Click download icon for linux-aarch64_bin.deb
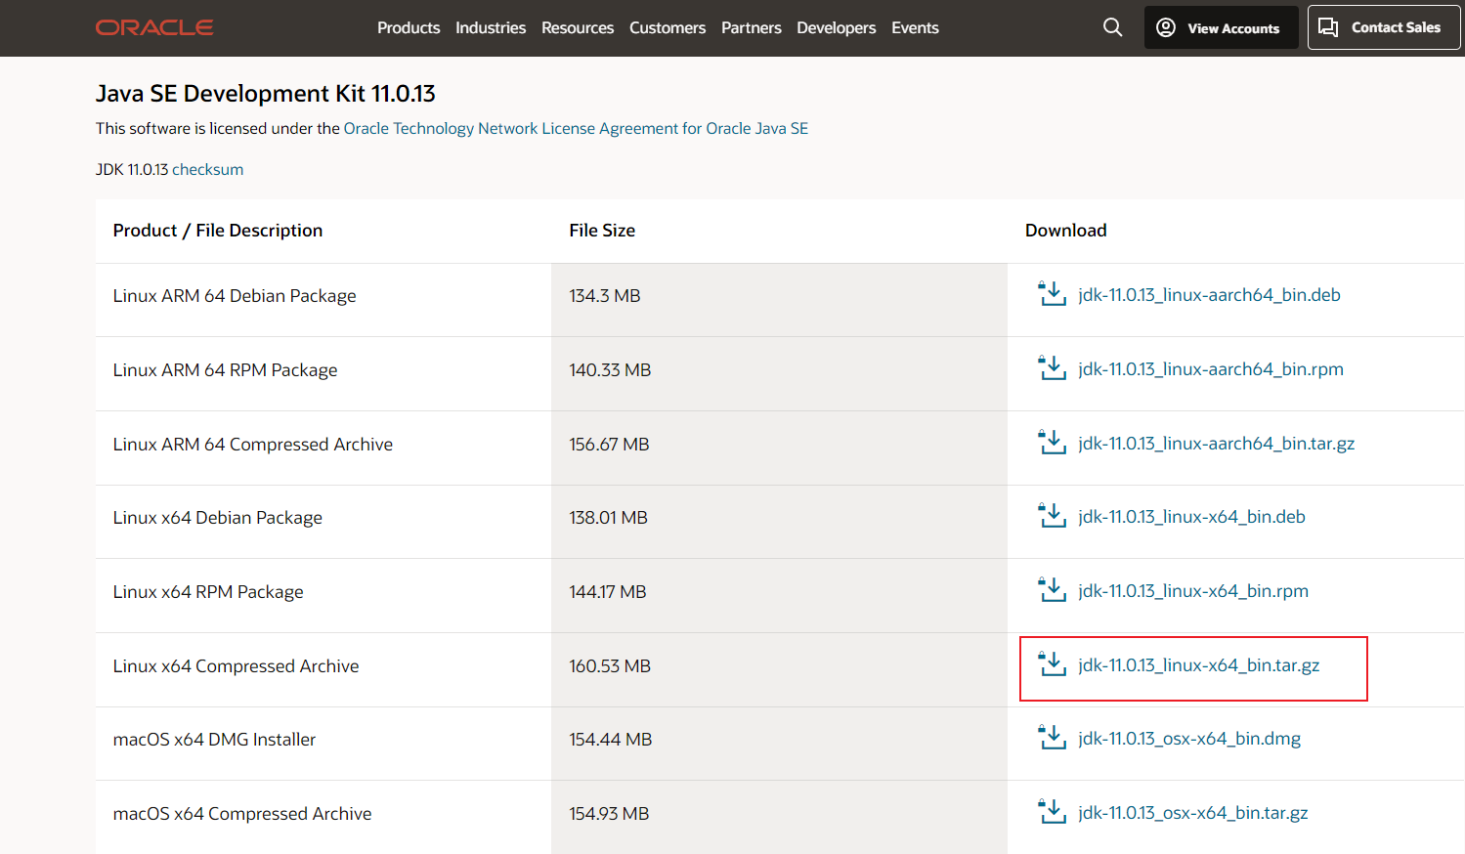The image size is (1465, 854). click(1053, 294)
